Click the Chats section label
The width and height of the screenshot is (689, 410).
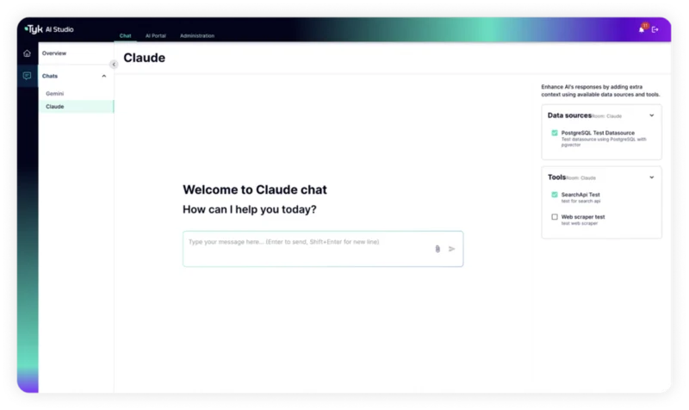[x=50, y=76]
